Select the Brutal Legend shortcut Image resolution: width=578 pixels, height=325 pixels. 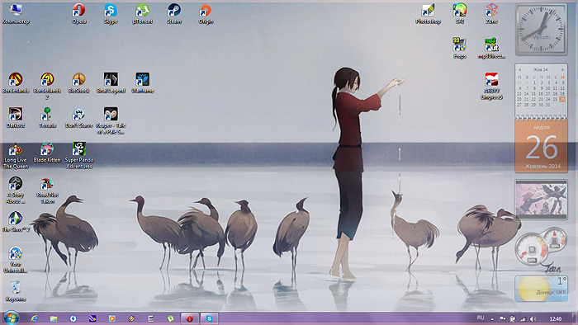click(111, 82)
